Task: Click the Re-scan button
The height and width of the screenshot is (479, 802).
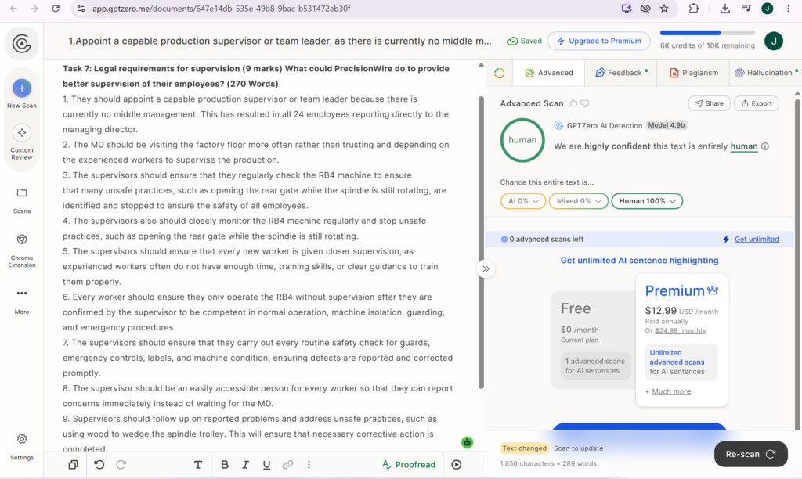Action: pos(750,454)
